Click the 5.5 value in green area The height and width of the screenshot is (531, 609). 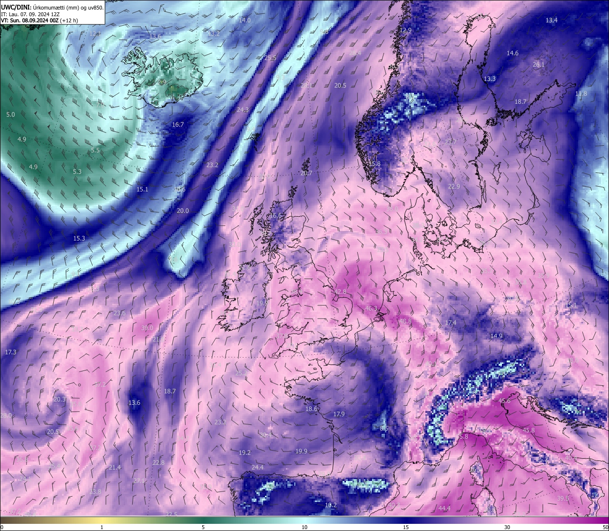(95, 150)
